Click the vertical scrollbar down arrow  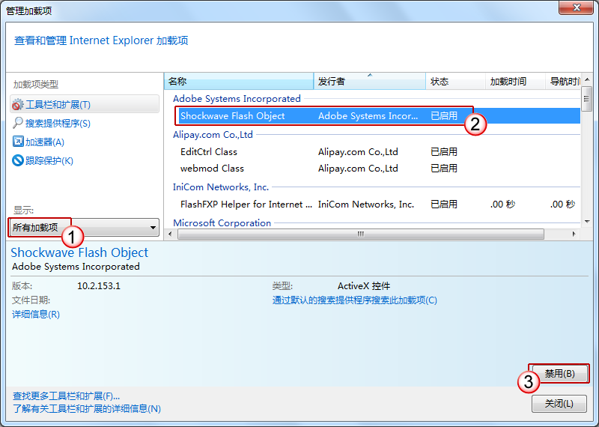click(586, 222)
